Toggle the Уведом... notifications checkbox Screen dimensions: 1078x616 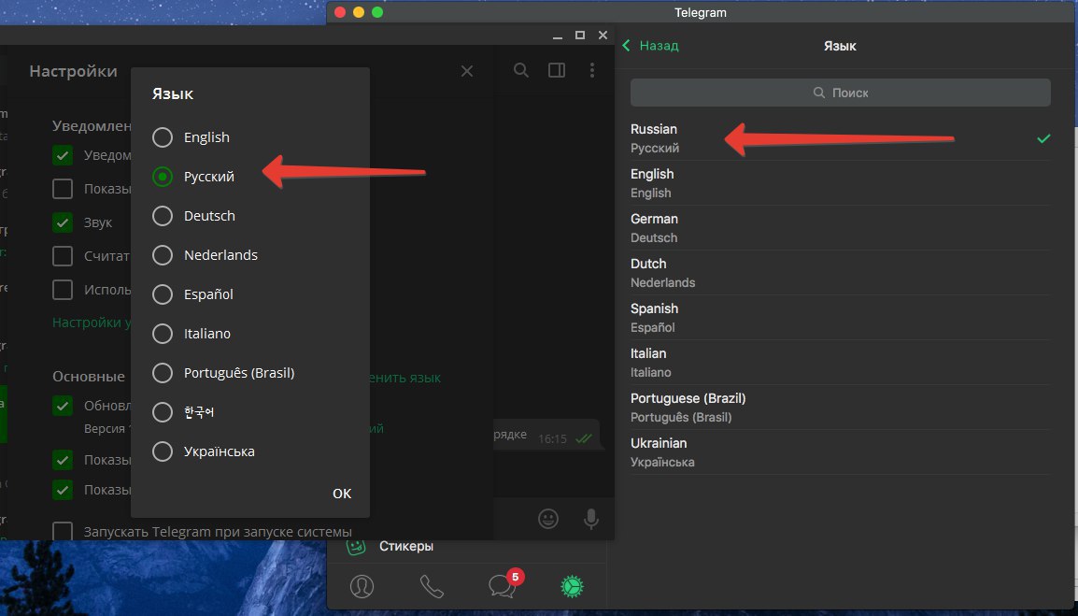pos(63,155)
